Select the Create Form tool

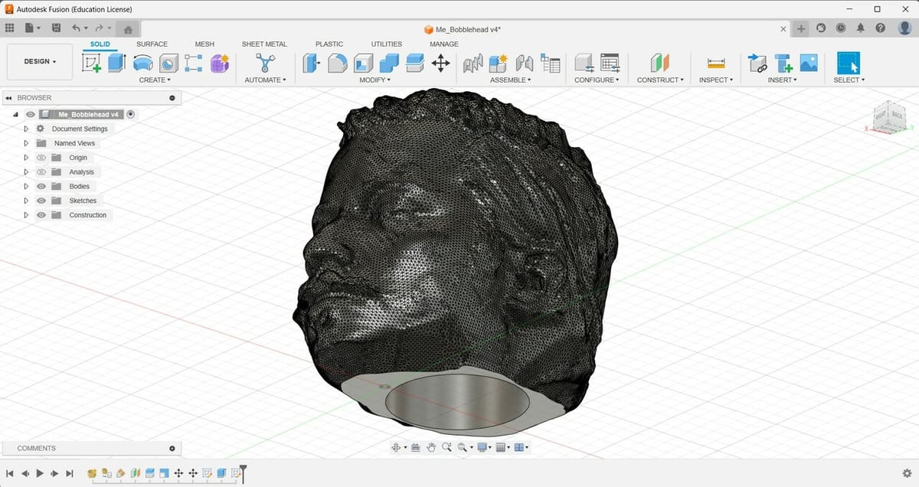tap(220, 64)
